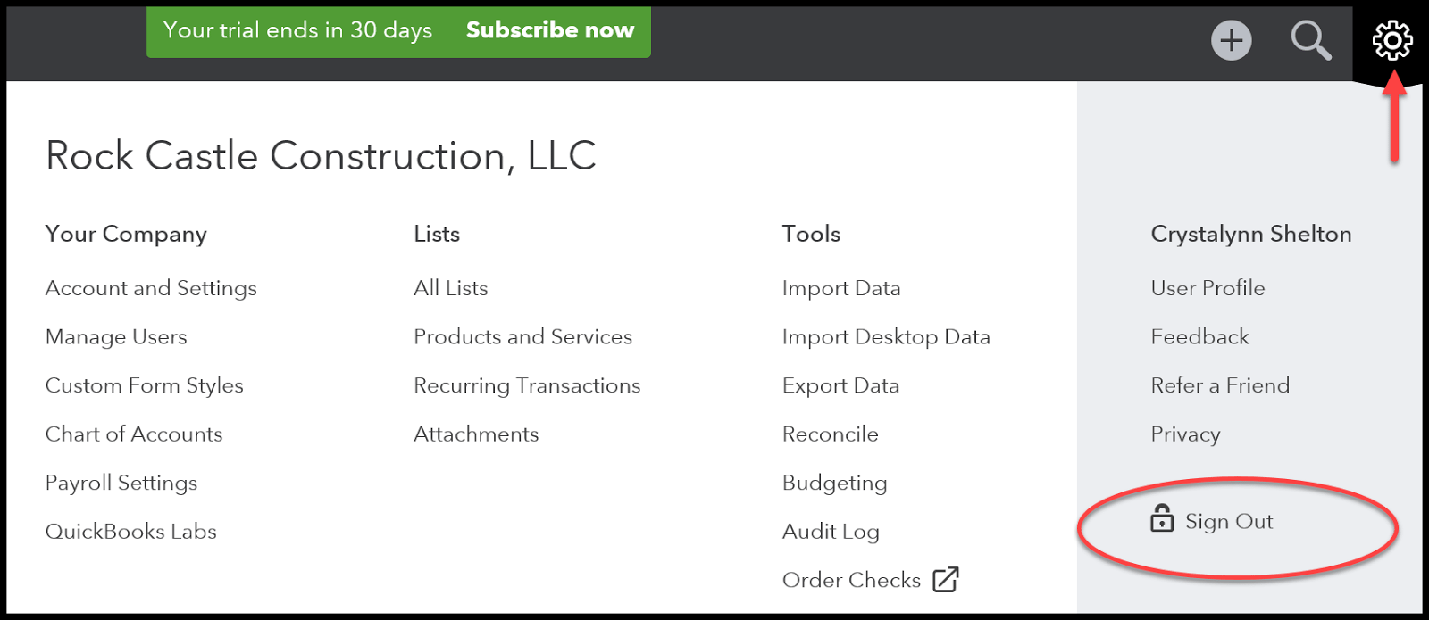1429x620 pixels.
Task: Click the external link icon beside Order Checks
Action: (x=946, y=579)
